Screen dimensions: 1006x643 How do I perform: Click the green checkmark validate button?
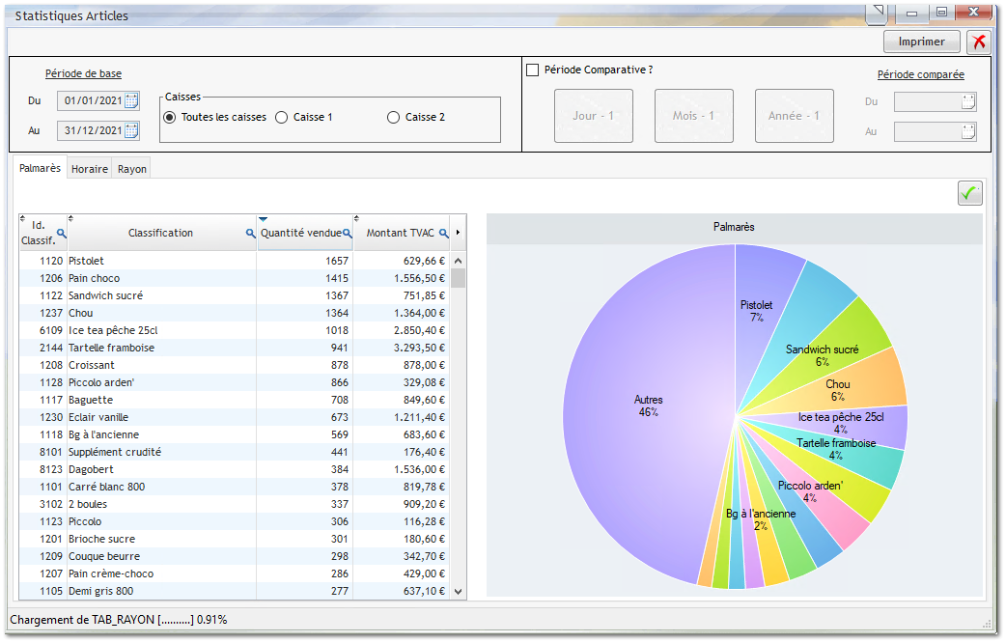[x=969, y=193]
